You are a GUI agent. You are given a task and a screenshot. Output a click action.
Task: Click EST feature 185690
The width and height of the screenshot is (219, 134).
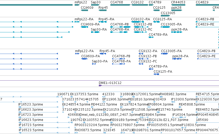pos(202,120)
